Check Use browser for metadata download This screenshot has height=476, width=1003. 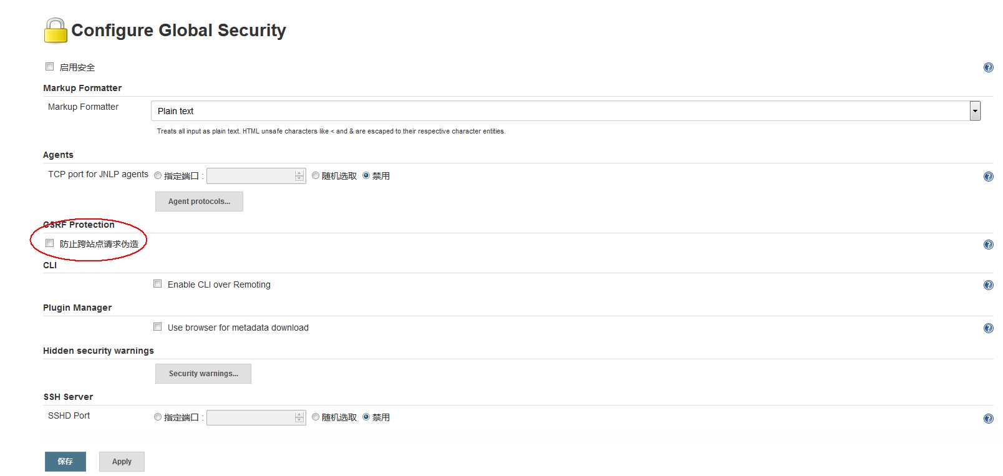(x=158, y=327)
